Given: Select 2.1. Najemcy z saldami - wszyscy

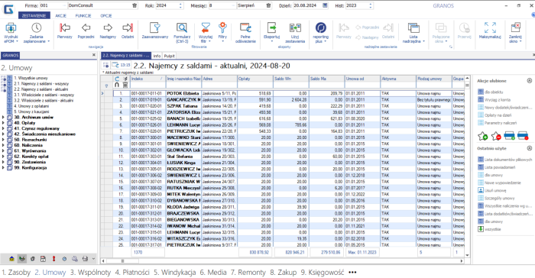Looking at the screenshot, I should (41, 83).
